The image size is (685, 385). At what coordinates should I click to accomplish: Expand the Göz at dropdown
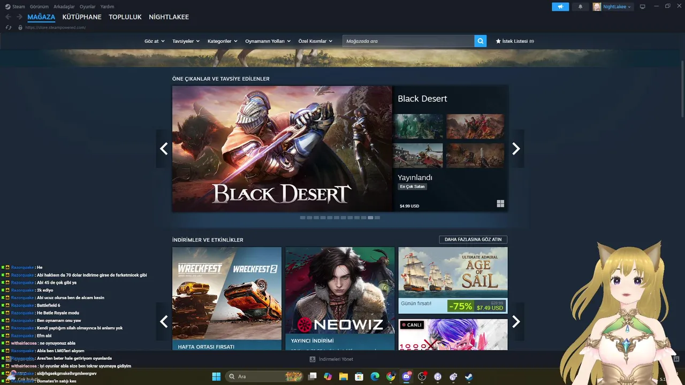(x=154, y=41)
